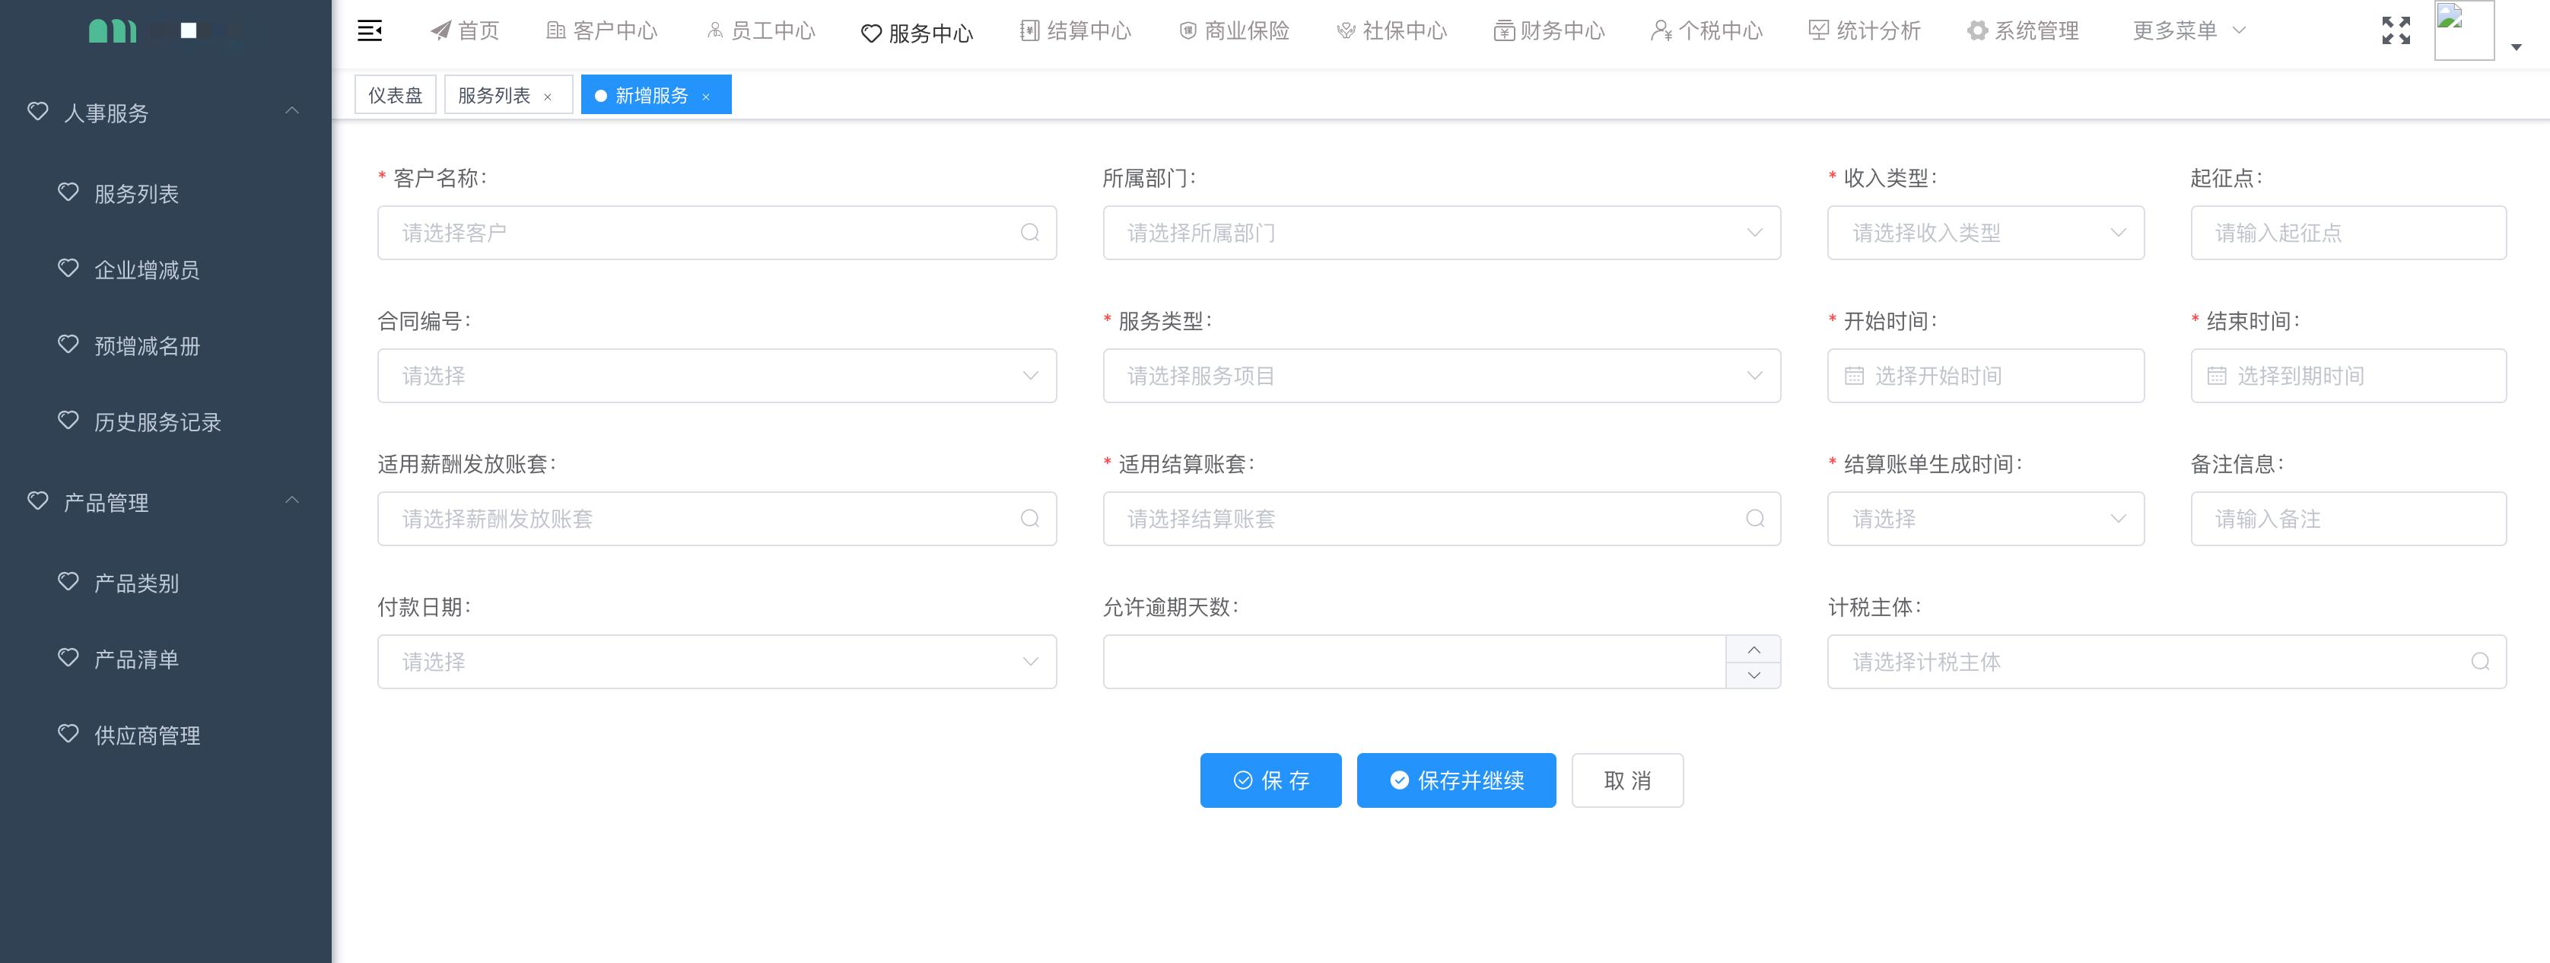Open the 所属部门 dropdown
The height and width of the screenshot is (963, 2550).
[1442, 233]
